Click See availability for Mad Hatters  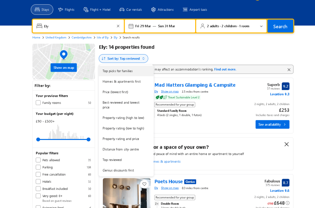coord(272,124)
